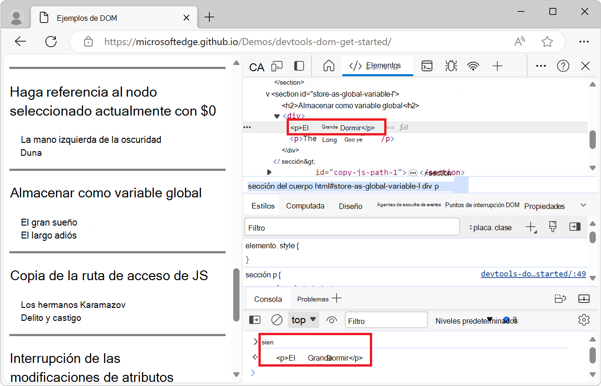Image resolution: width=601 pixels, height=386 pixels.
Task: Open Agentes de escucha de eventos tab
Action: click(x=409, y=204)
